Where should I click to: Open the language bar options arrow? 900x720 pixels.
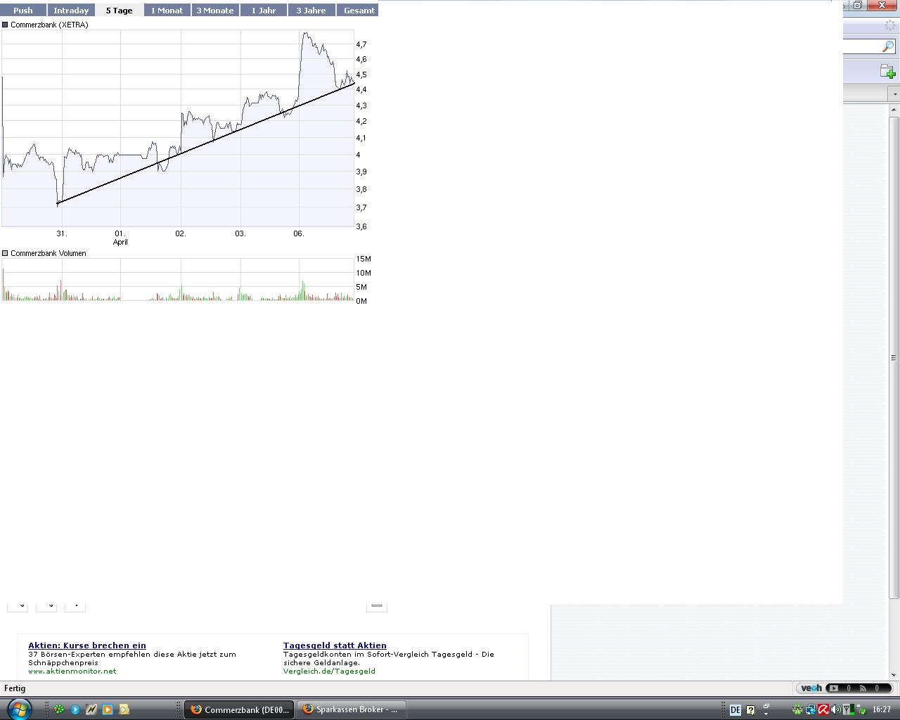766,714
